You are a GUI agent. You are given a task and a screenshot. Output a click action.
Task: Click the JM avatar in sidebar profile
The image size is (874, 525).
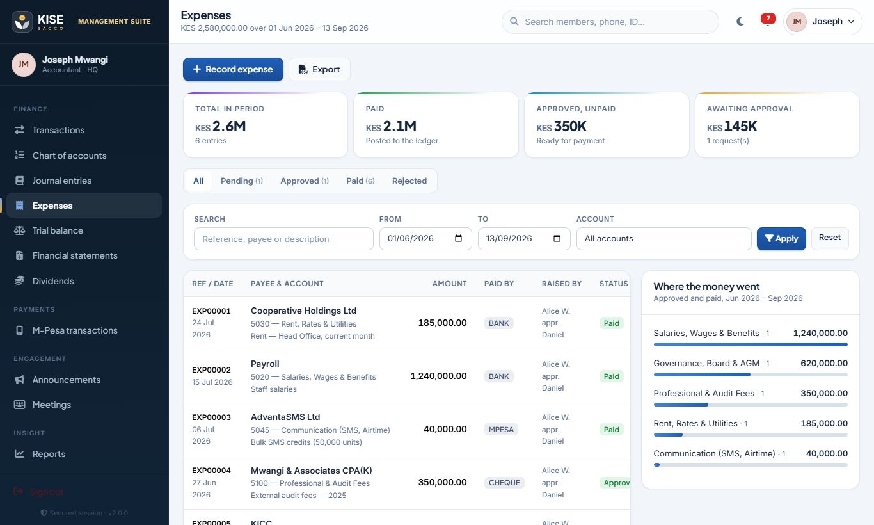(x=24, y=65)
